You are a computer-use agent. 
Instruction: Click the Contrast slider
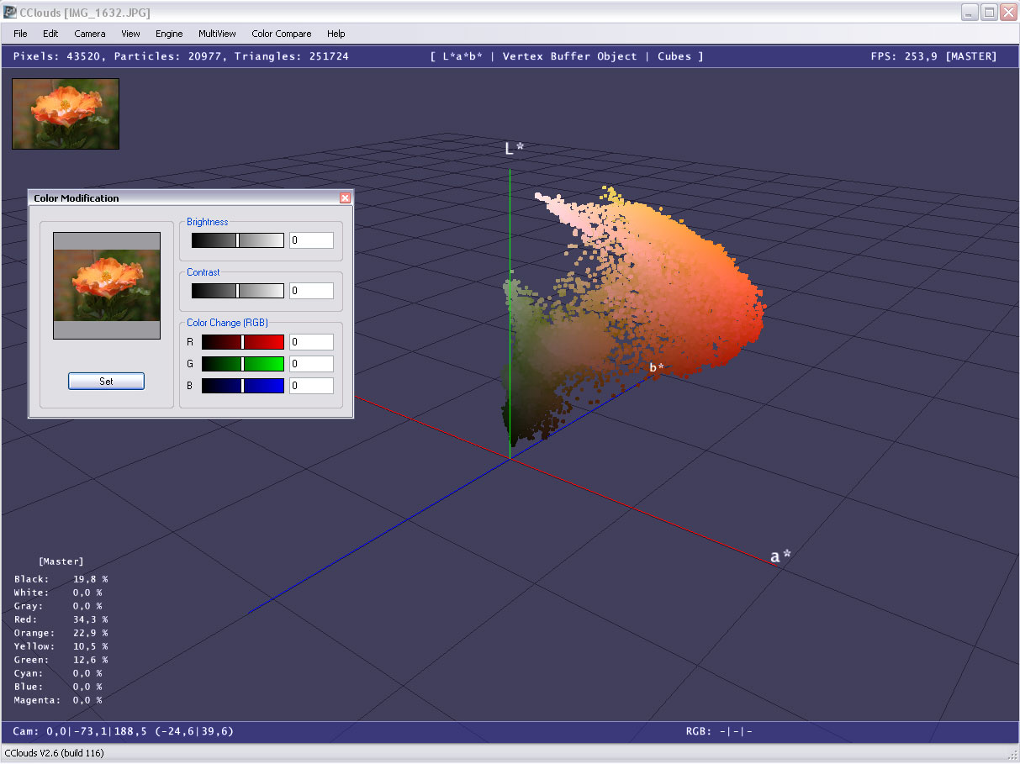tap(238, 291)
